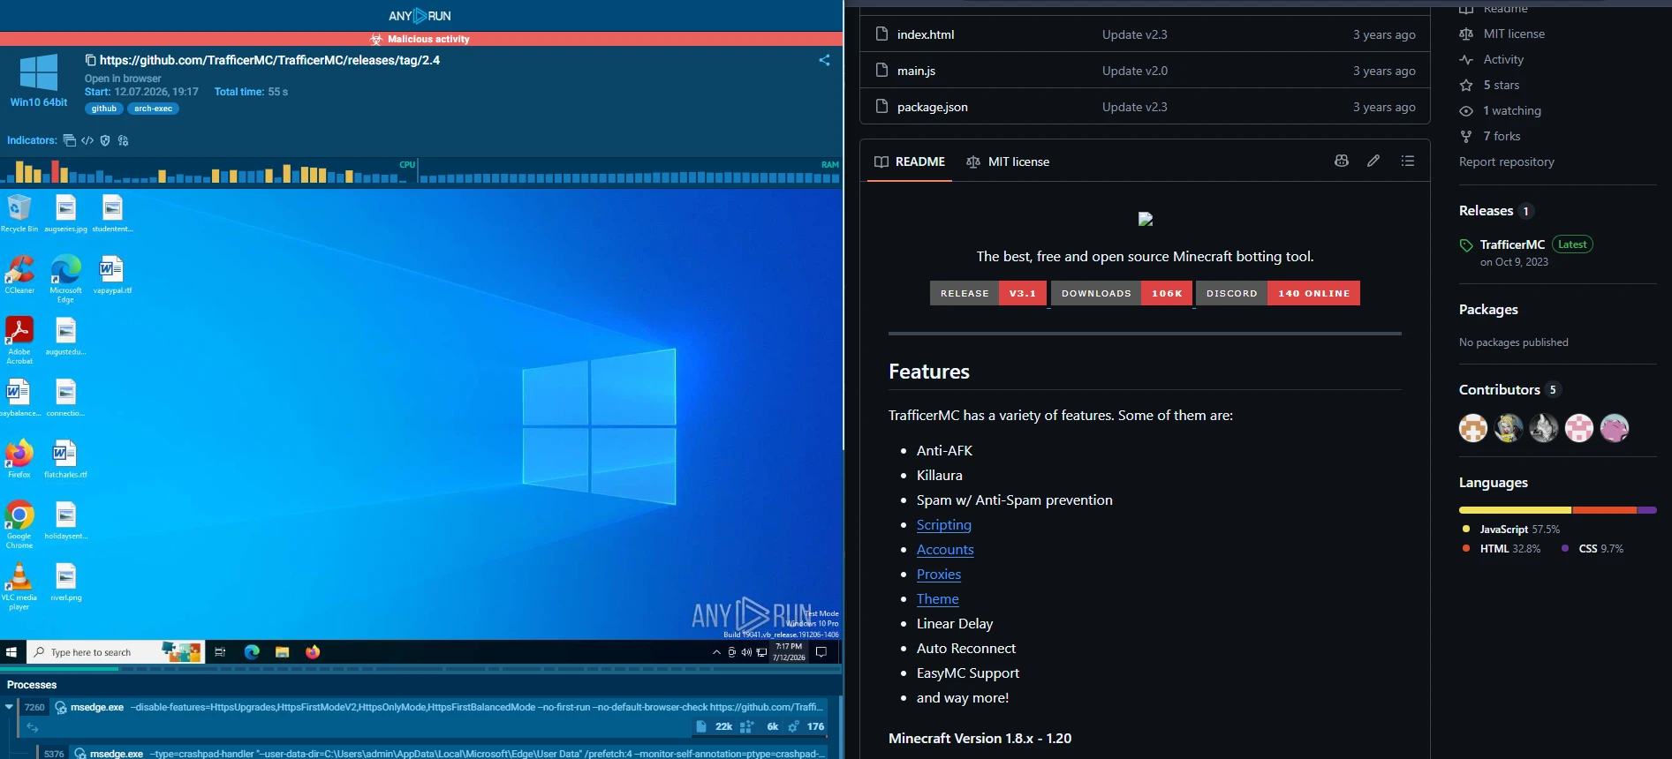Viewport: 1672px width, 759px height.
Task: Select the msedge.exe 5376 crashpad process row
Action: point(433,754)
